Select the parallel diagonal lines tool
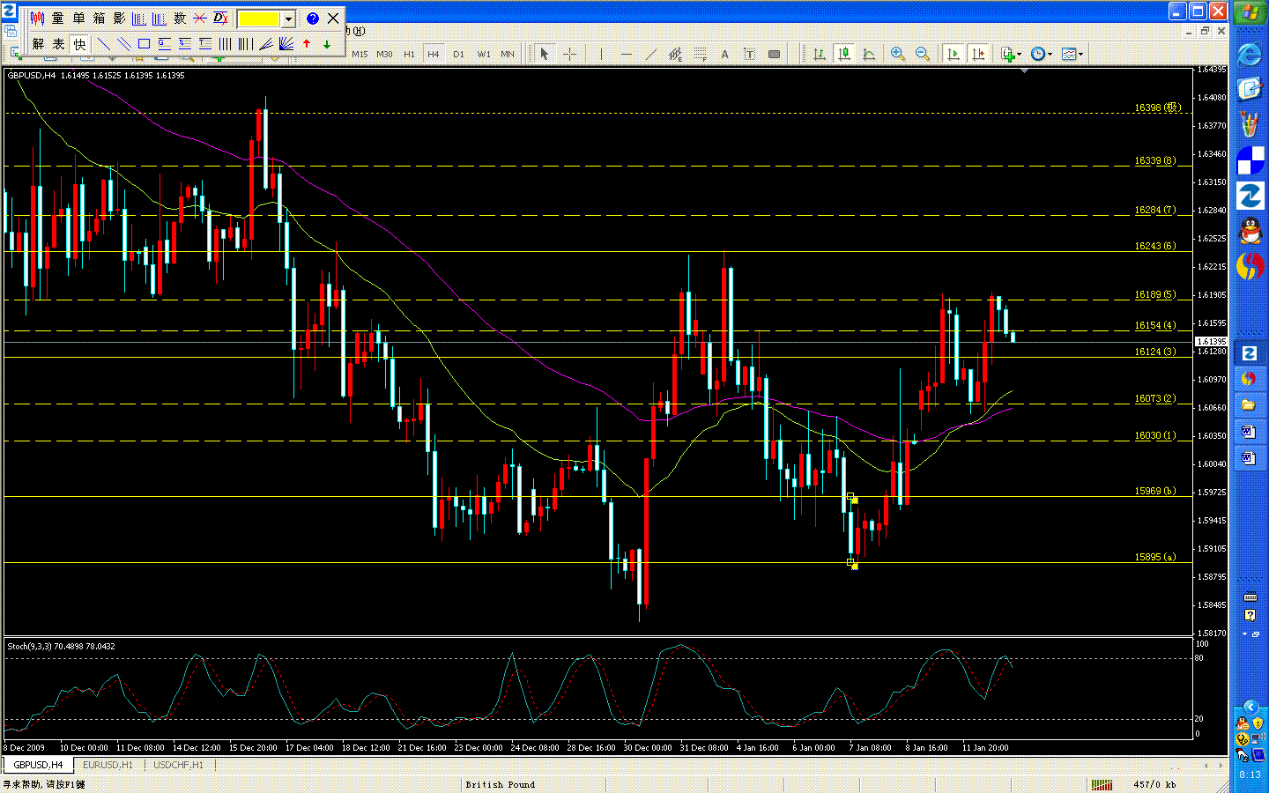This screenshot has width=1269, height=793. pyautogui.click(x=124, y=44)
